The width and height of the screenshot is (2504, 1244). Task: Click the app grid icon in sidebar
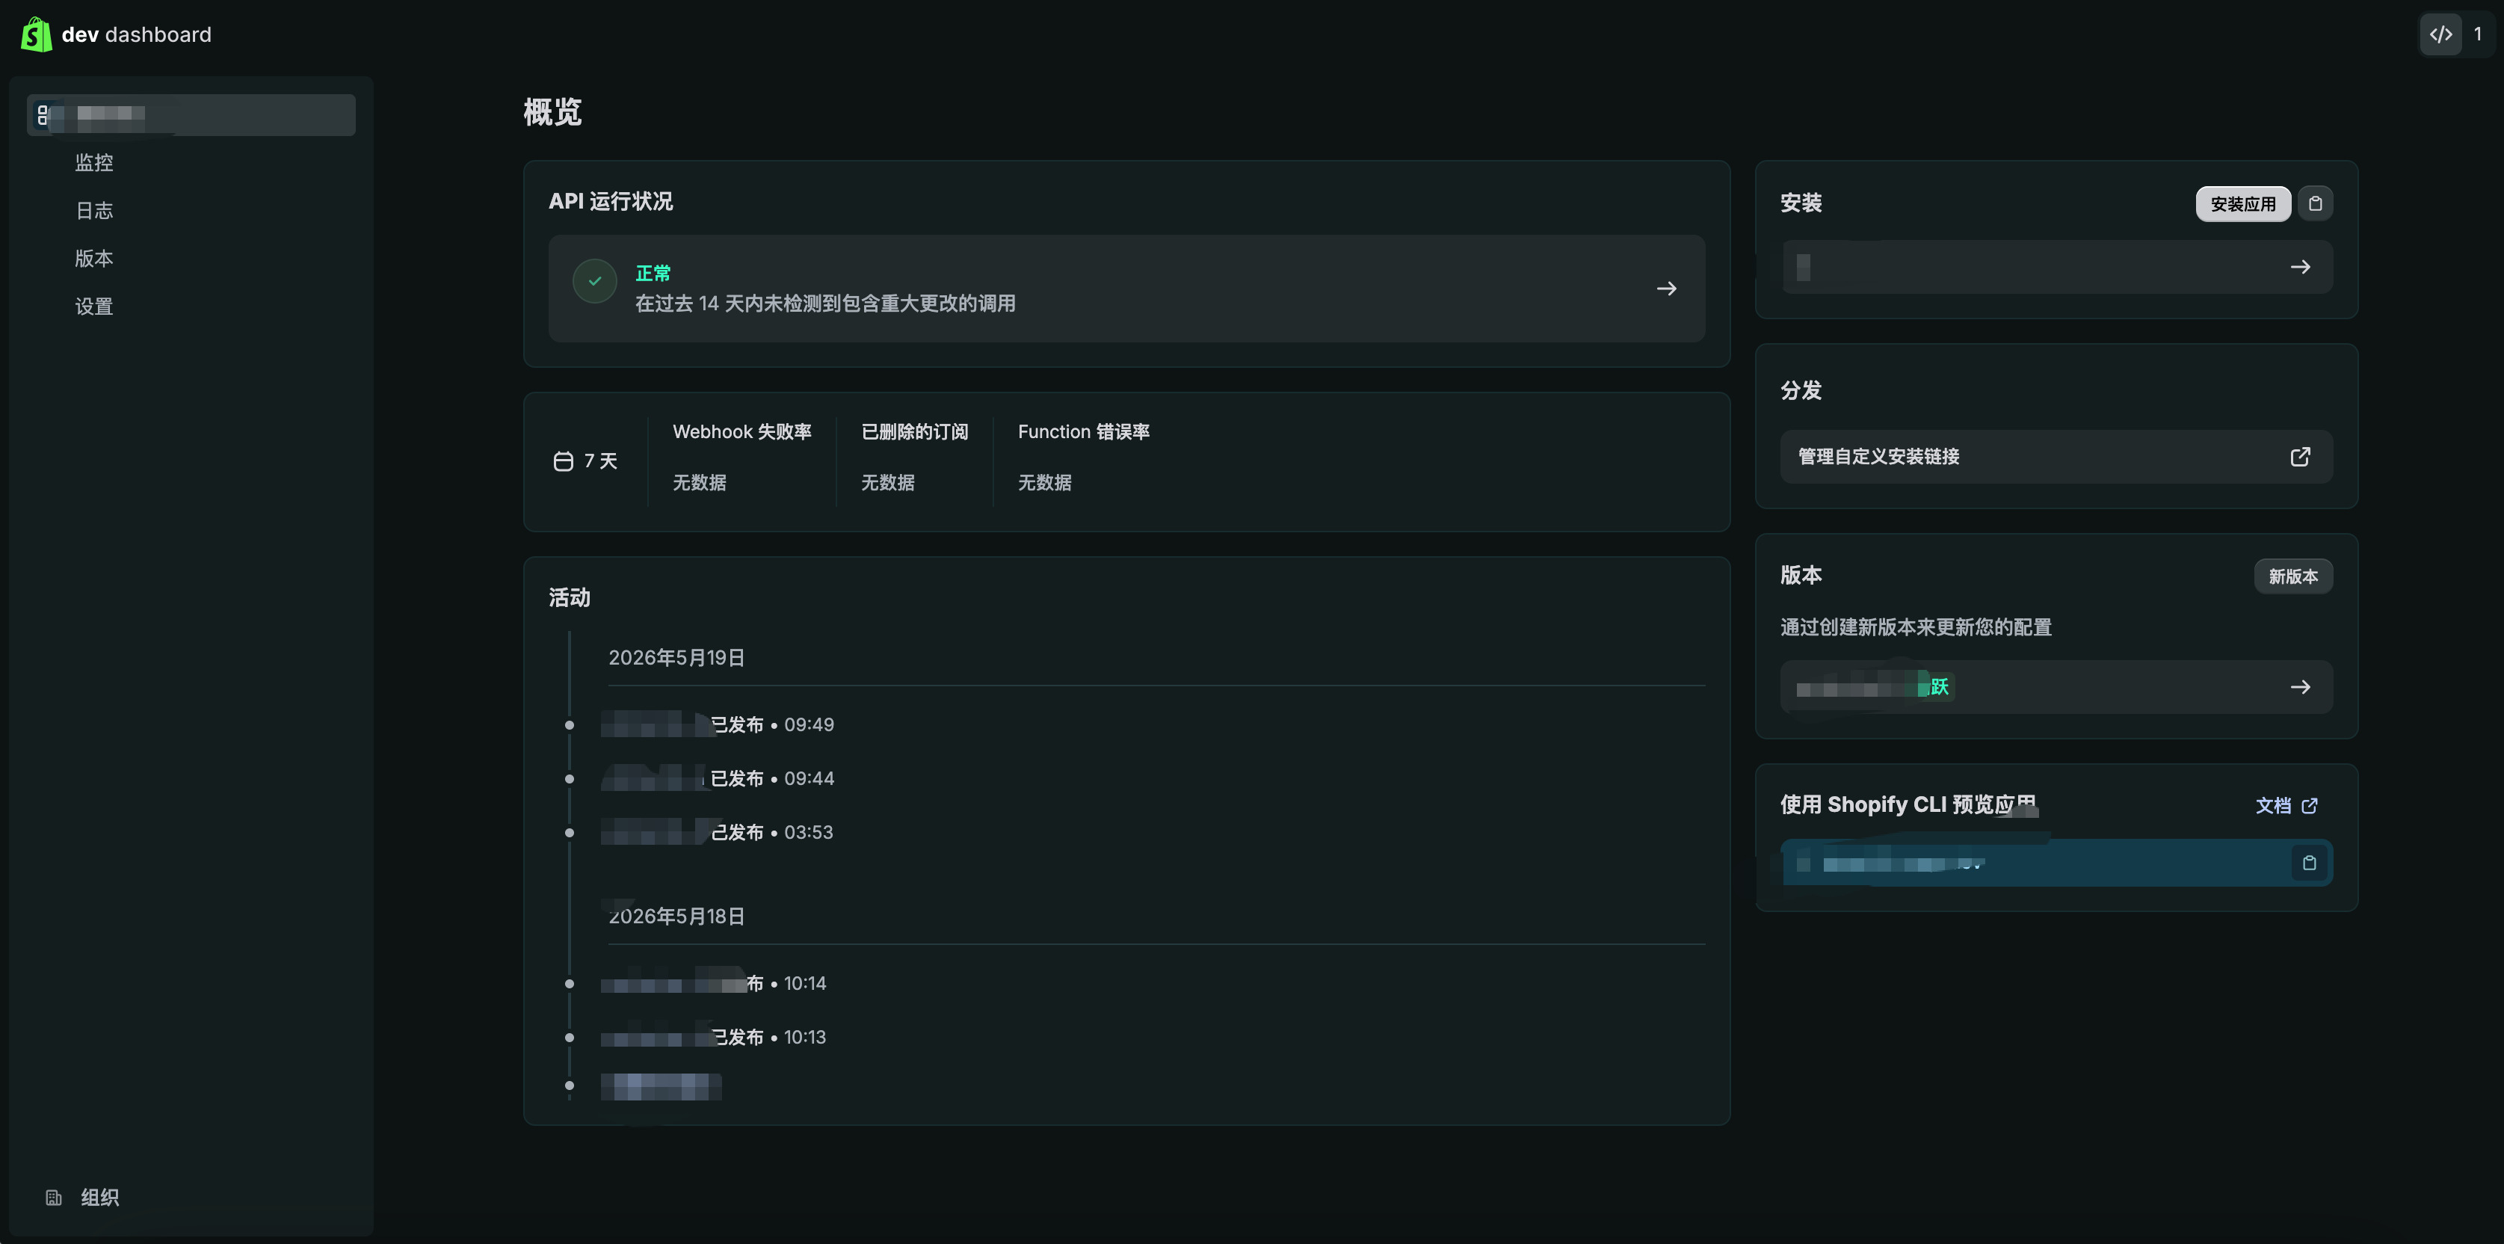(43, 114)
